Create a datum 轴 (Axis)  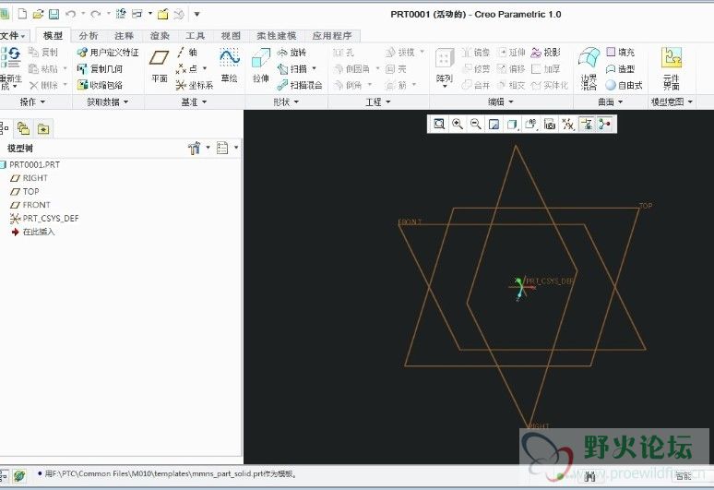click(187, 52)
